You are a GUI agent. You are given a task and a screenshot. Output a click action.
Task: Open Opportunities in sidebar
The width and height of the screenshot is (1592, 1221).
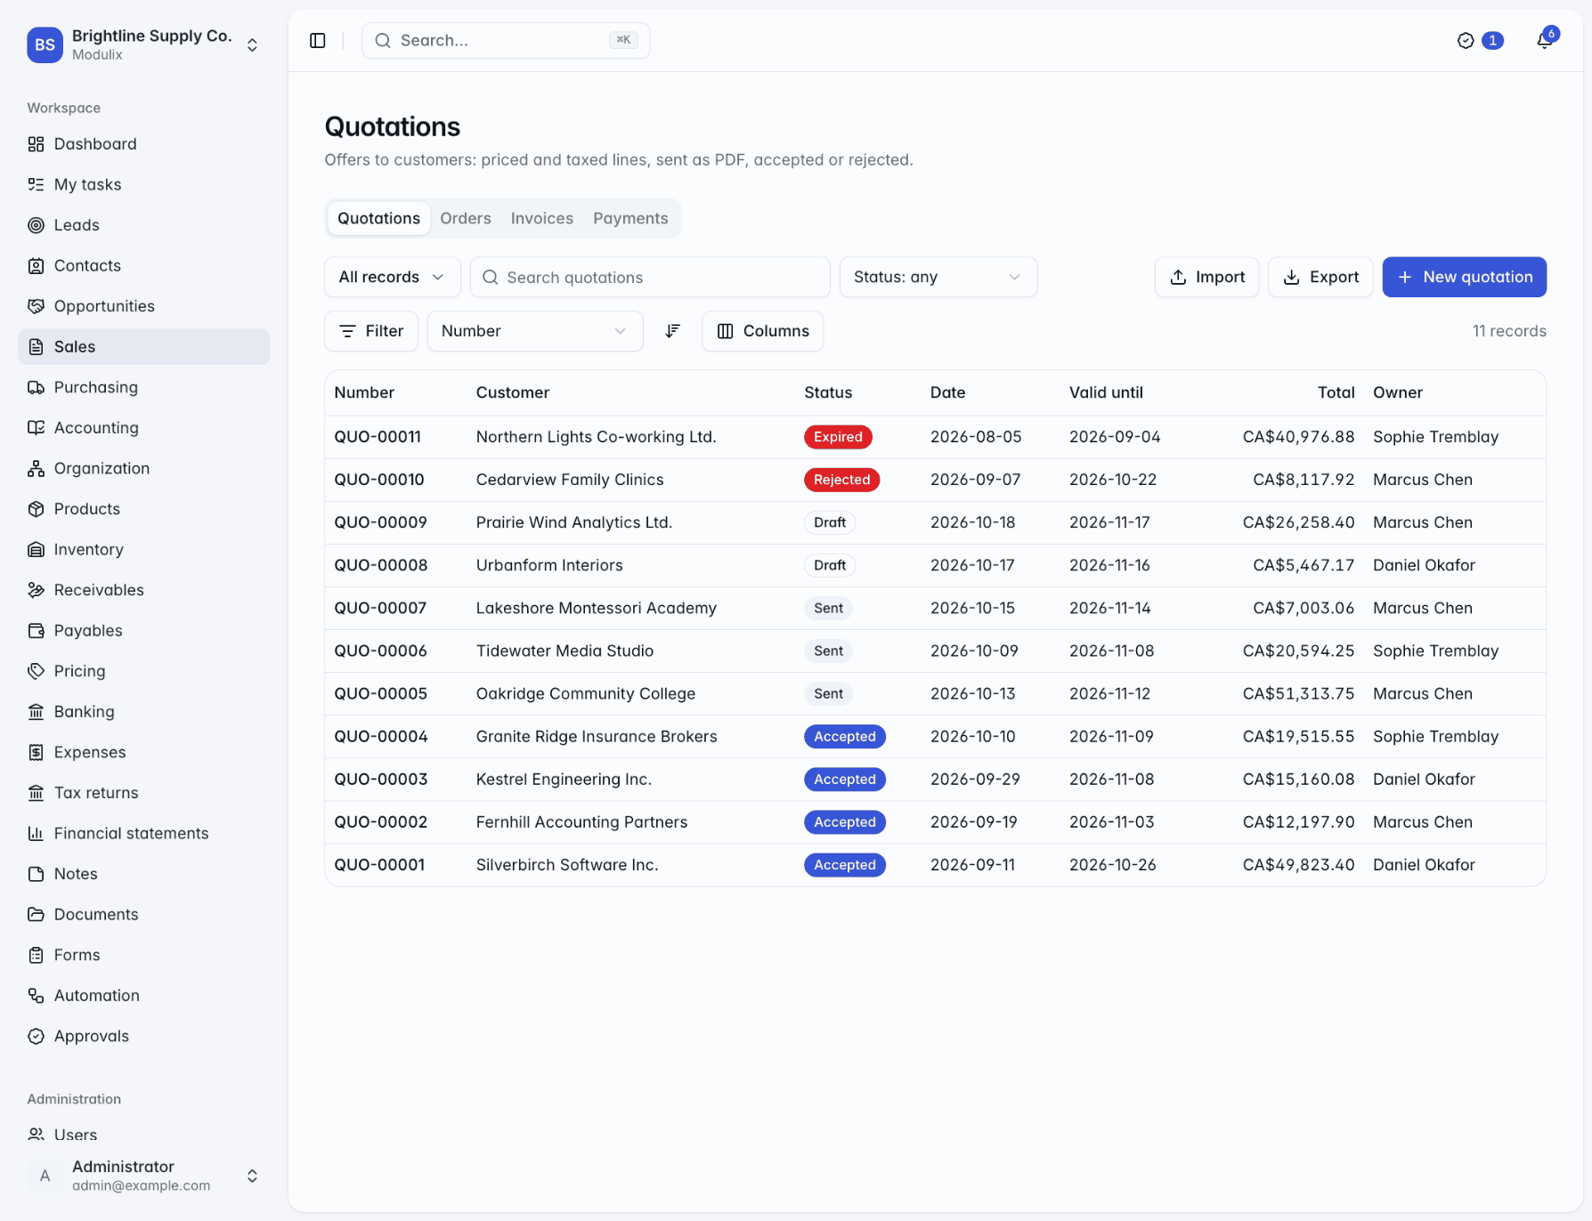[144, 306]
